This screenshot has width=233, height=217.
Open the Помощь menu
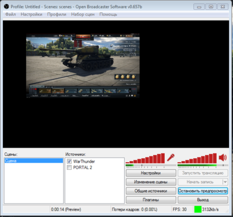click(x=108, y=15)
